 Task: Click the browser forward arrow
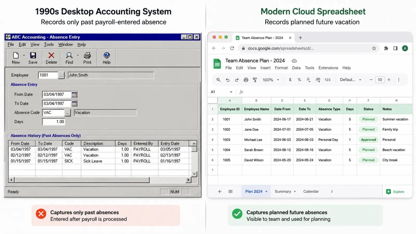click(x=223, y=48)
